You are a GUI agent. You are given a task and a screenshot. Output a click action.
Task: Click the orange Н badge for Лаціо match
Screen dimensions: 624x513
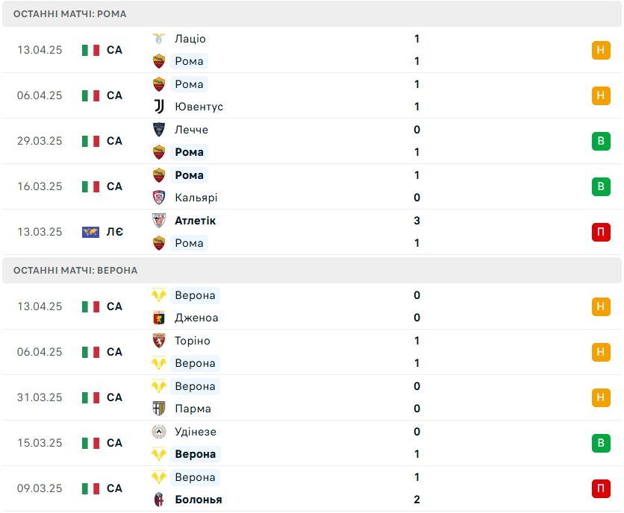601,50
